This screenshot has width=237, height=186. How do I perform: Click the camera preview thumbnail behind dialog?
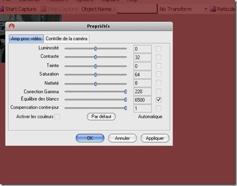(31, 18)
